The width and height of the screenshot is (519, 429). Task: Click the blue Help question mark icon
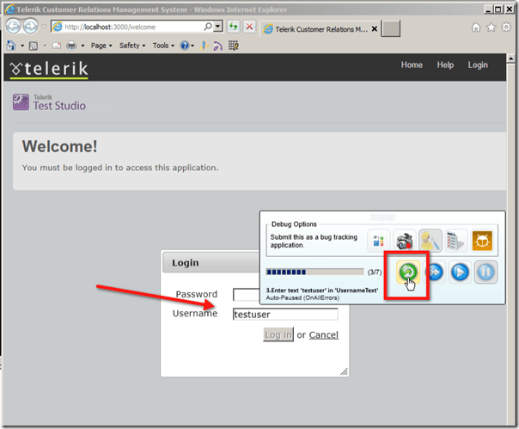[185, 46]
